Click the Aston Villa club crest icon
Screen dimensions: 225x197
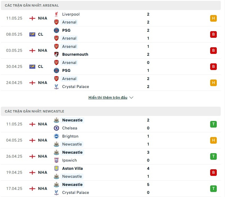[x=56, y=169]
